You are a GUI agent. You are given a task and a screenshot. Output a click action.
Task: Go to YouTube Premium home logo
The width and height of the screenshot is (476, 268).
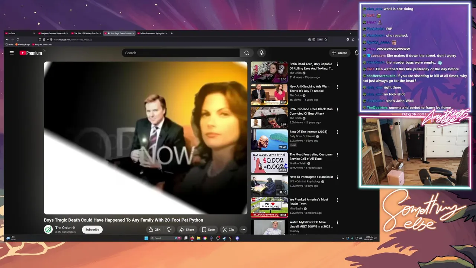31,53
